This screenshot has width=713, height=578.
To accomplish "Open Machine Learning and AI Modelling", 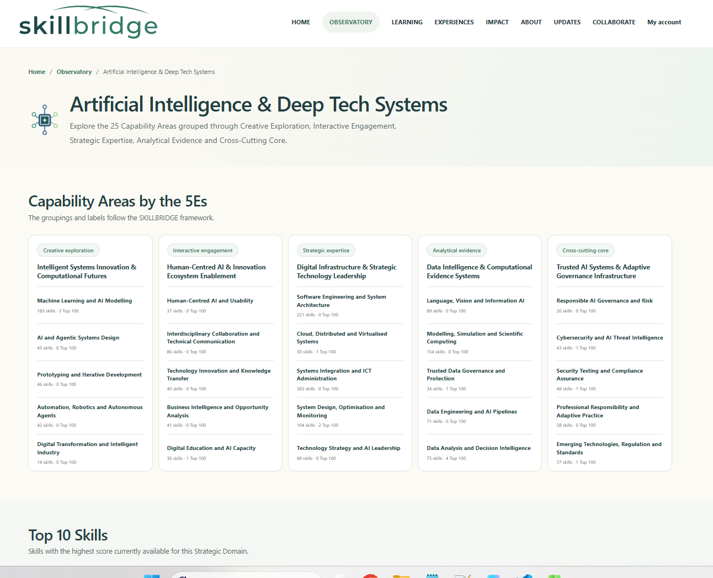I will [84, 301].
